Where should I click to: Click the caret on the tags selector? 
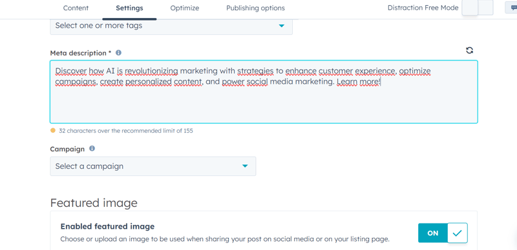click(282, 26)
